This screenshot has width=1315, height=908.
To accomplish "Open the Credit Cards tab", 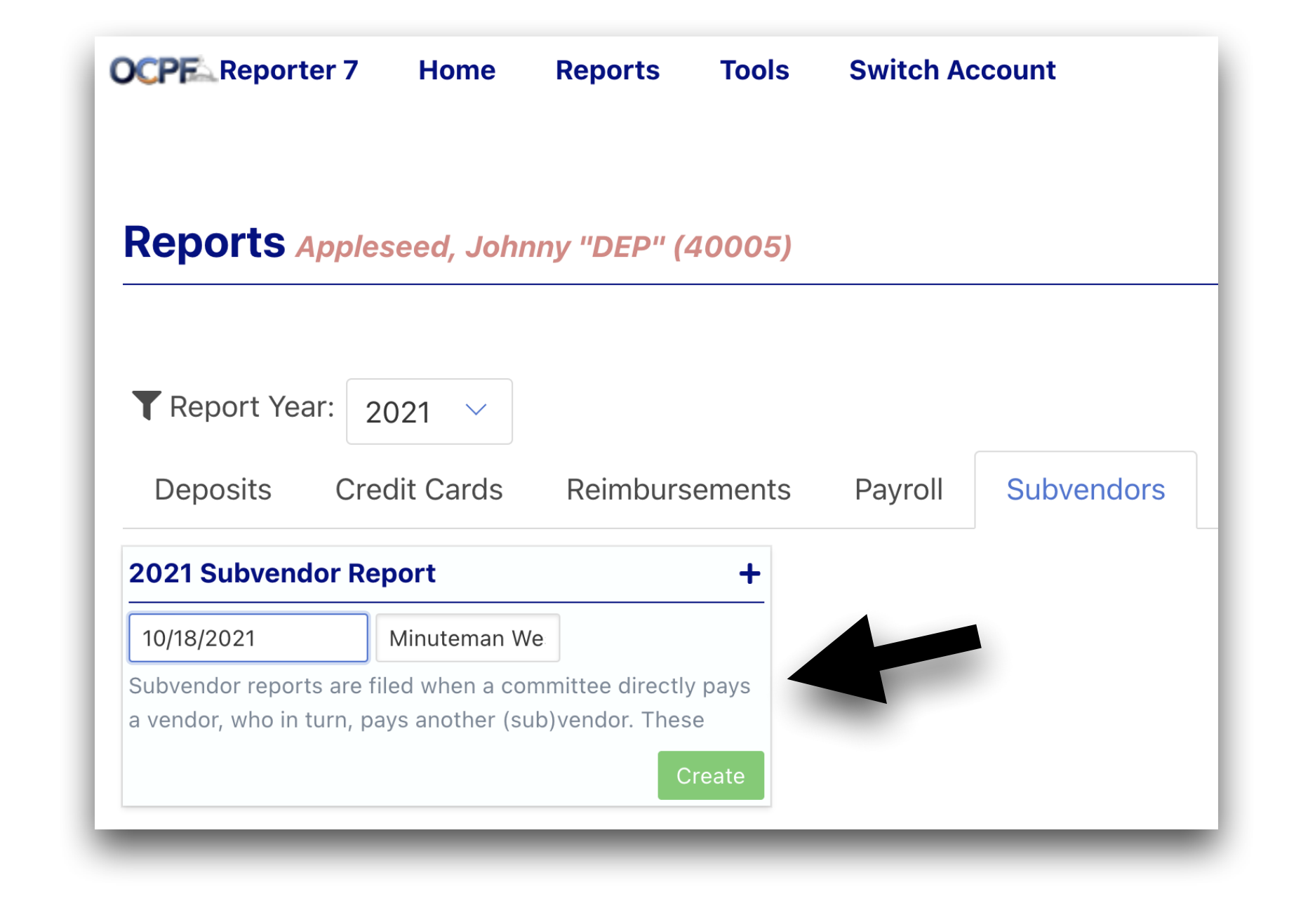I will [419, 490].
